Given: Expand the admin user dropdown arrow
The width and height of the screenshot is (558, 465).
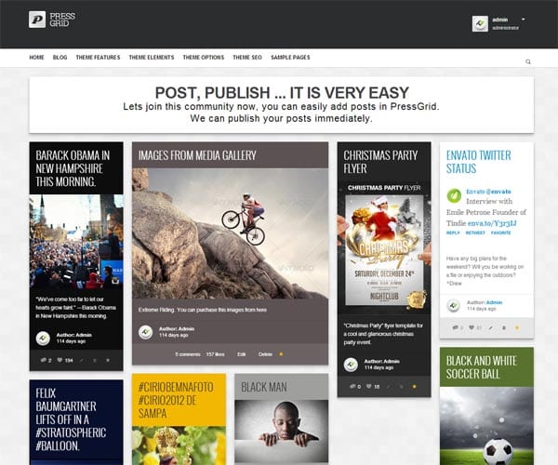Looking at the screenshot, I should coord(523,20).
